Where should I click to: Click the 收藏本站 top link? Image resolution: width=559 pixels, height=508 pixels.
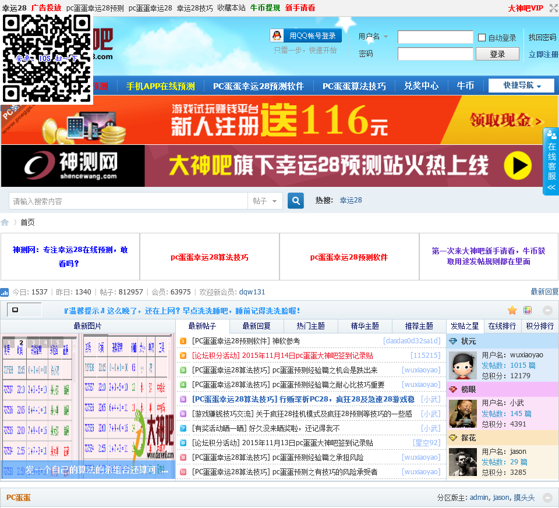pyautogui.click(x=231, y=8)
